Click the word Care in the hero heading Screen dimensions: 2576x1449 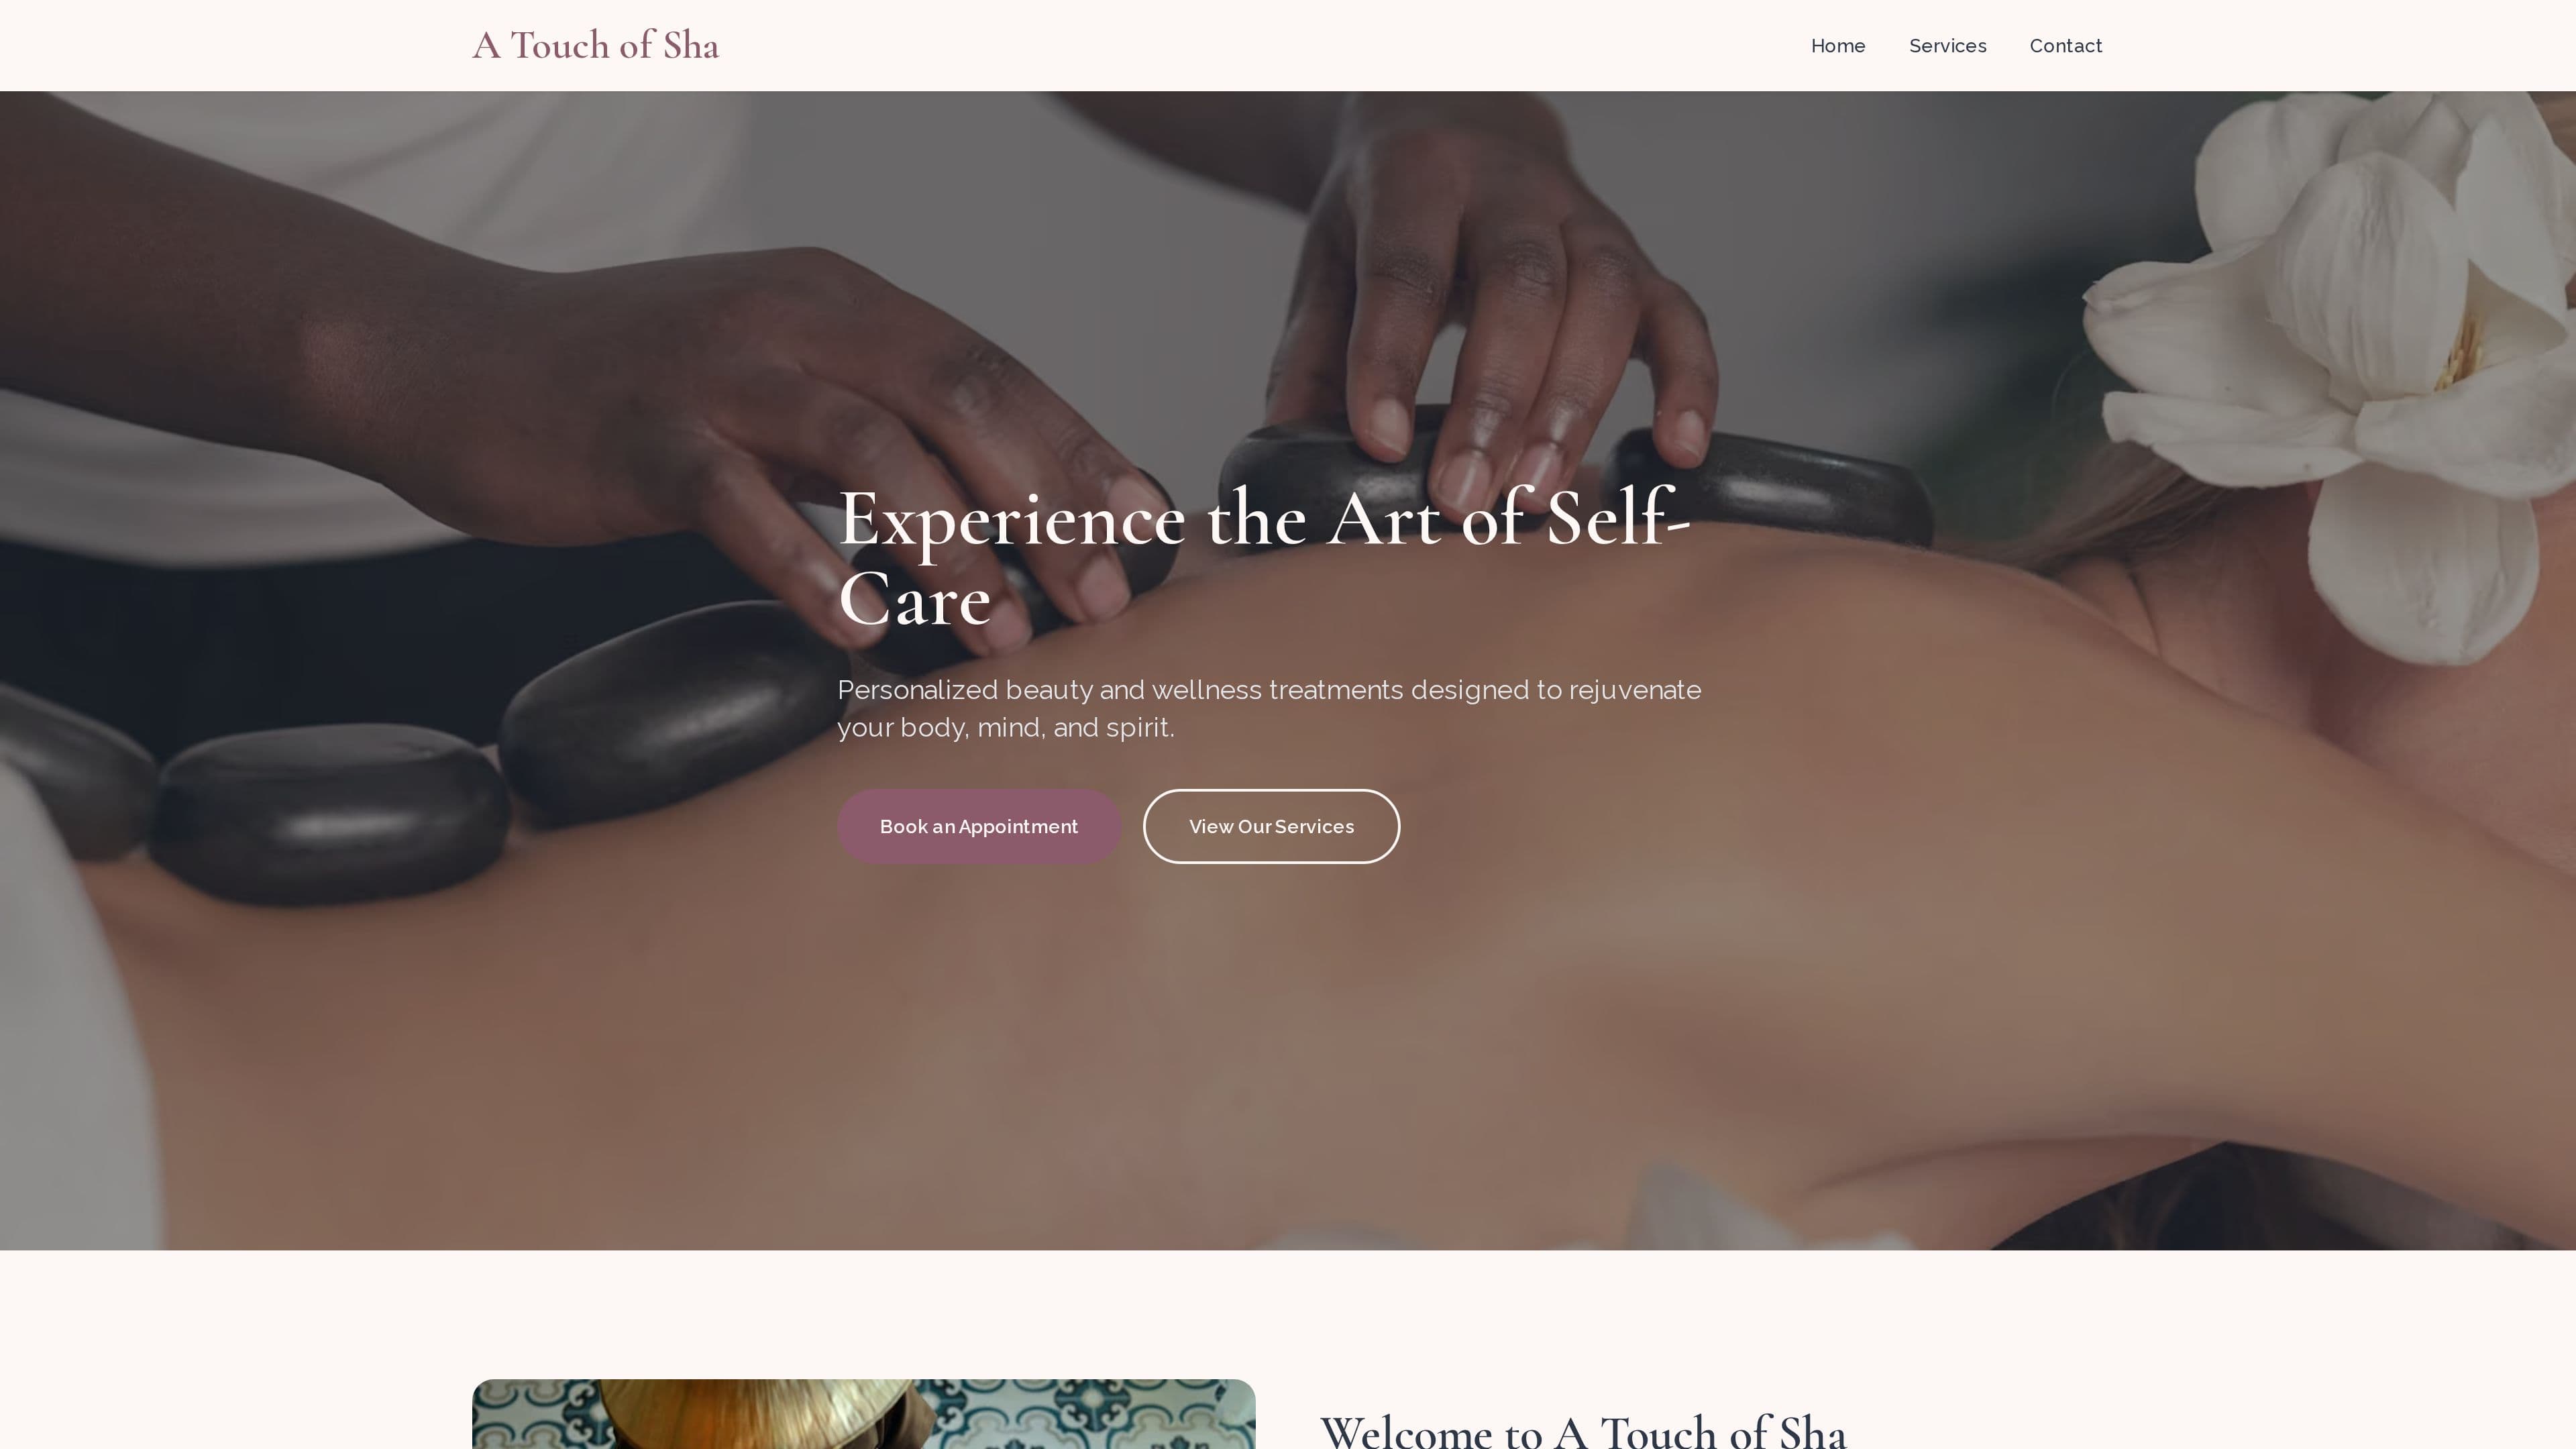click(x=914, y=599)
